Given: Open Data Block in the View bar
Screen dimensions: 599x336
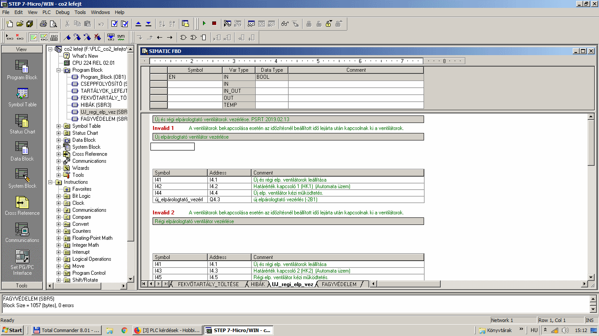Looking at the screenshot, I should 22,151.
